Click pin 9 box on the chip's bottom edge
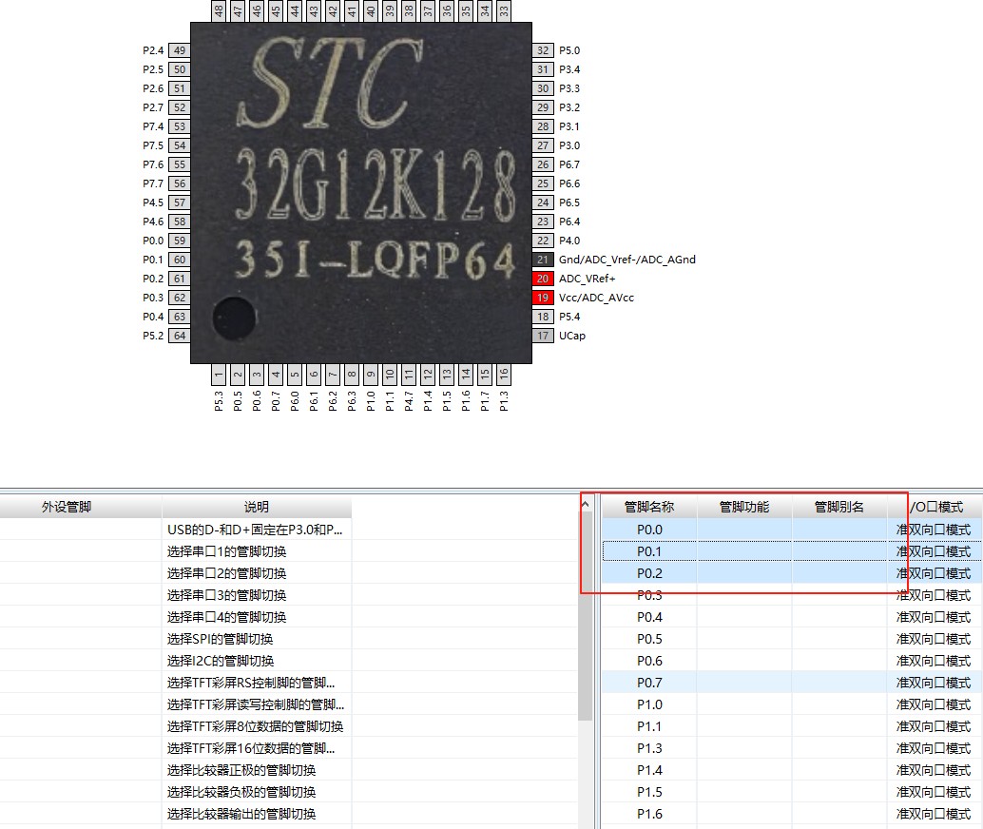This screenshot has width=983, height=829. [371, 375]
